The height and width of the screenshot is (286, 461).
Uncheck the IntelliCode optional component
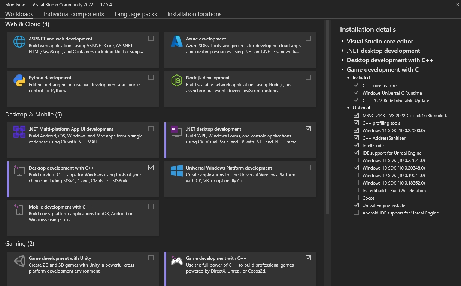(356, 145)
